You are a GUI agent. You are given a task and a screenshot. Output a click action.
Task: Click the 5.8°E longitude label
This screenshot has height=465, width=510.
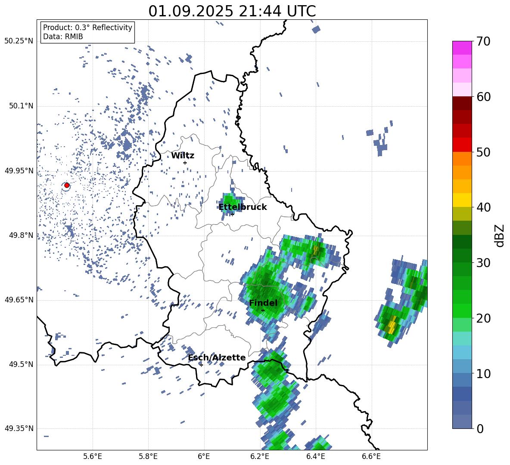148,456
